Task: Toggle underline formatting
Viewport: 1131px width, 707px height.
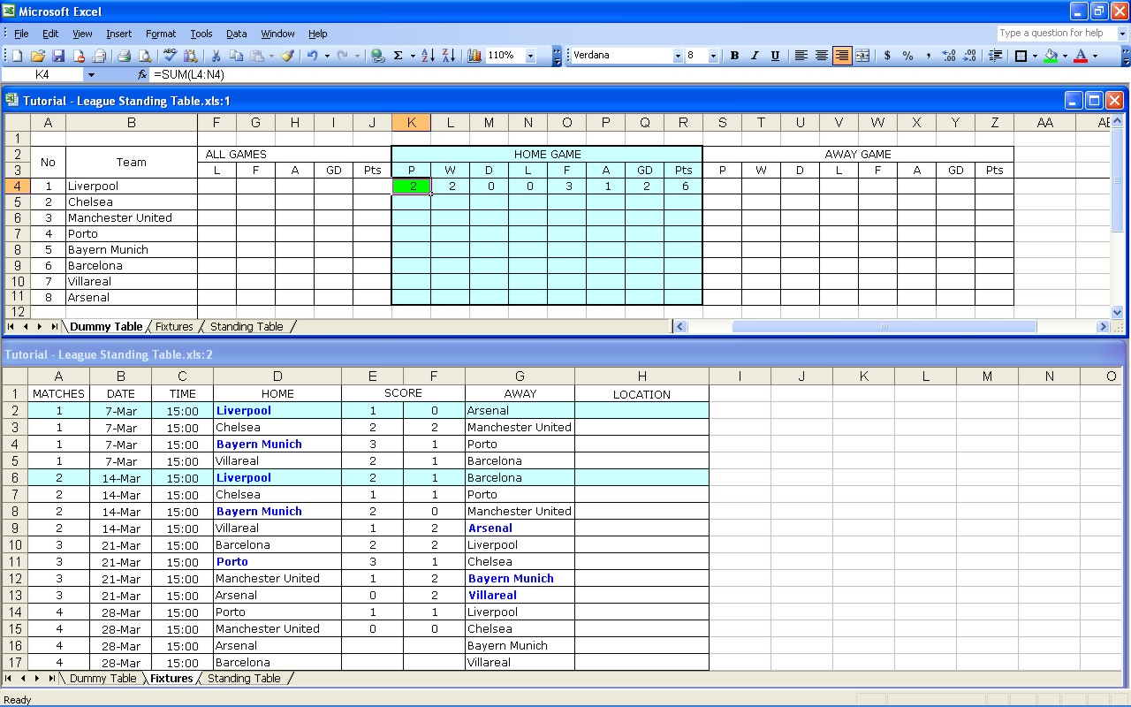Action: [x=775, y=56]
